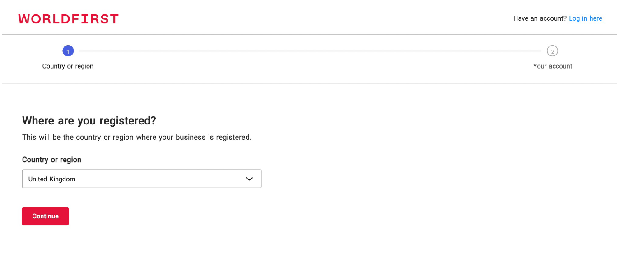The image size is (619, 280).
Task: Click the divider line under the header
Action: point(310,34)
